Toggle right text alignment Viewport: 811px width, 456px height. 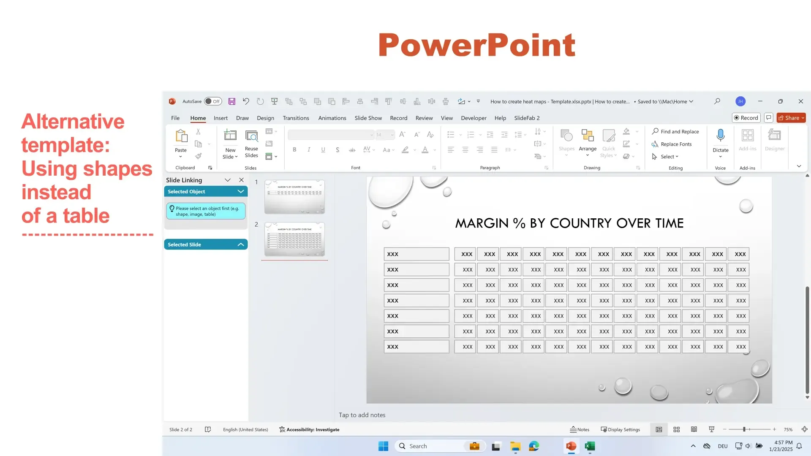(x=480, y=149)
